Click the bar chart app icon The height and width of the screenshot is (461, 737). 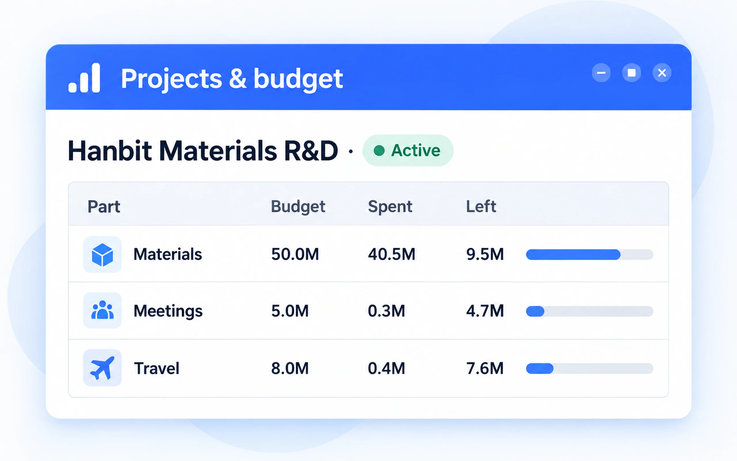(84, 78)
